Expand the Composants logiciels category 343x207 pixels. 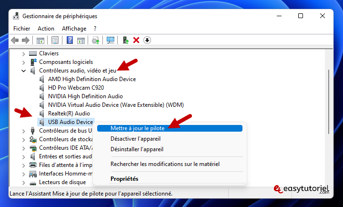tap(24, 62)
